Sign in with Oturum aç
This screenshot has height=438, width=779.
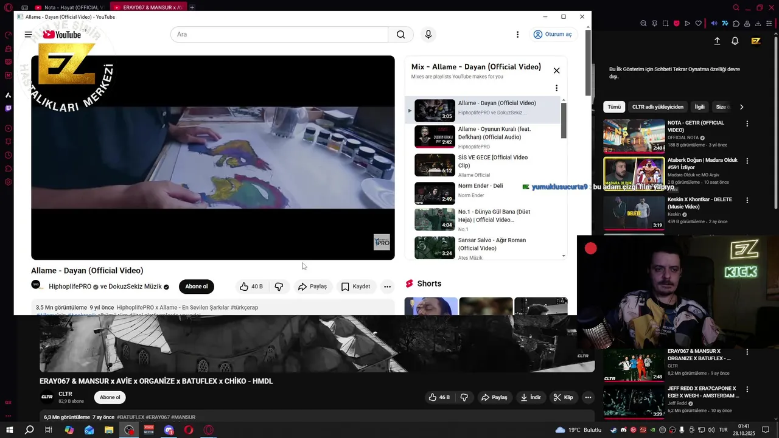point(553,35)
